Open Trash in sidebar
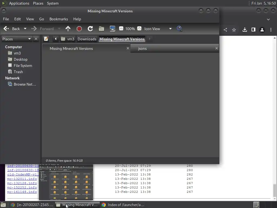The width and height of the screenshot is (277, 208). coord(15,71)
